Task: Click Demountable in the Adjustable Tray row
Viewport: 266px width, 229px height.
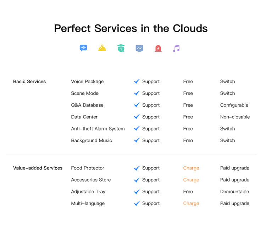Action: (x=235, y=191)
